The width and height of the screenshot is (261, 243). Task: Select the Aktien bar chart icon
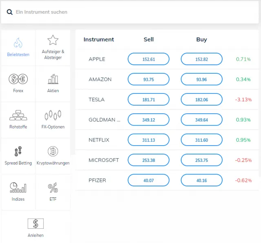pos(53,79)
